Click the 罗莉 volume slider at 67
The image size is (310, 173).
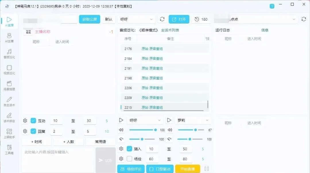pyautogui.click(x=191, y=130)
